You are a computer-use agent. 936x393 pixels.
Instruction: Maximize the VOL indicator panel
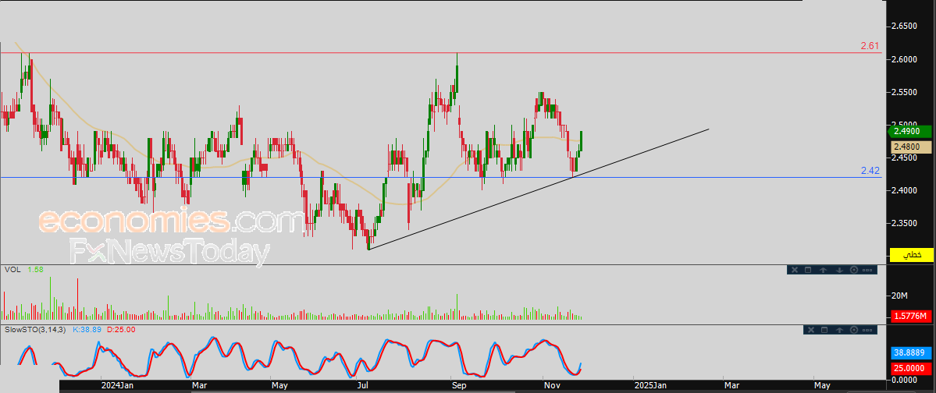click(x=808, y=270)
